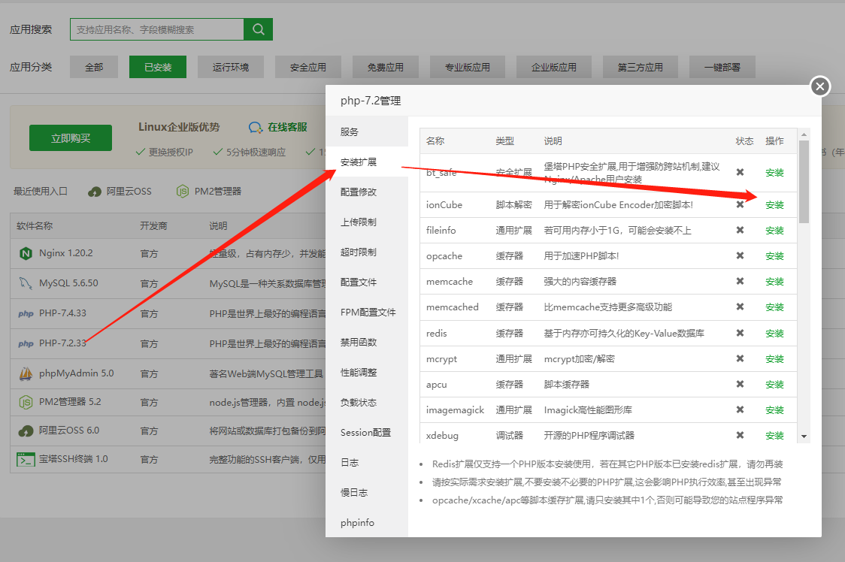The width and height of the screenshot is (845, 562).
Task: Click the status X for fileinfo
Action: click(x=740, y=230)
